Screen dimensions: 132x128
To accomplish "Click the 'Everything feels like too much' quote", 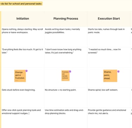I will (x=22, y=51).
